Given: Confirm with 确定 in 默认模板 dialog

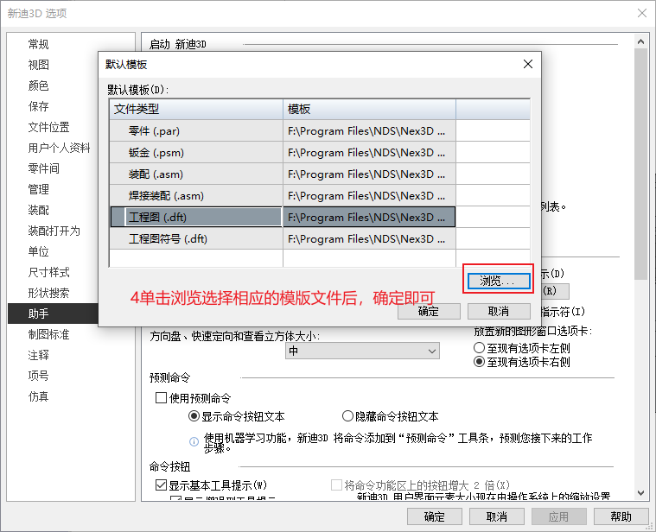Looking at the screenshot, I should click(429, 312).
